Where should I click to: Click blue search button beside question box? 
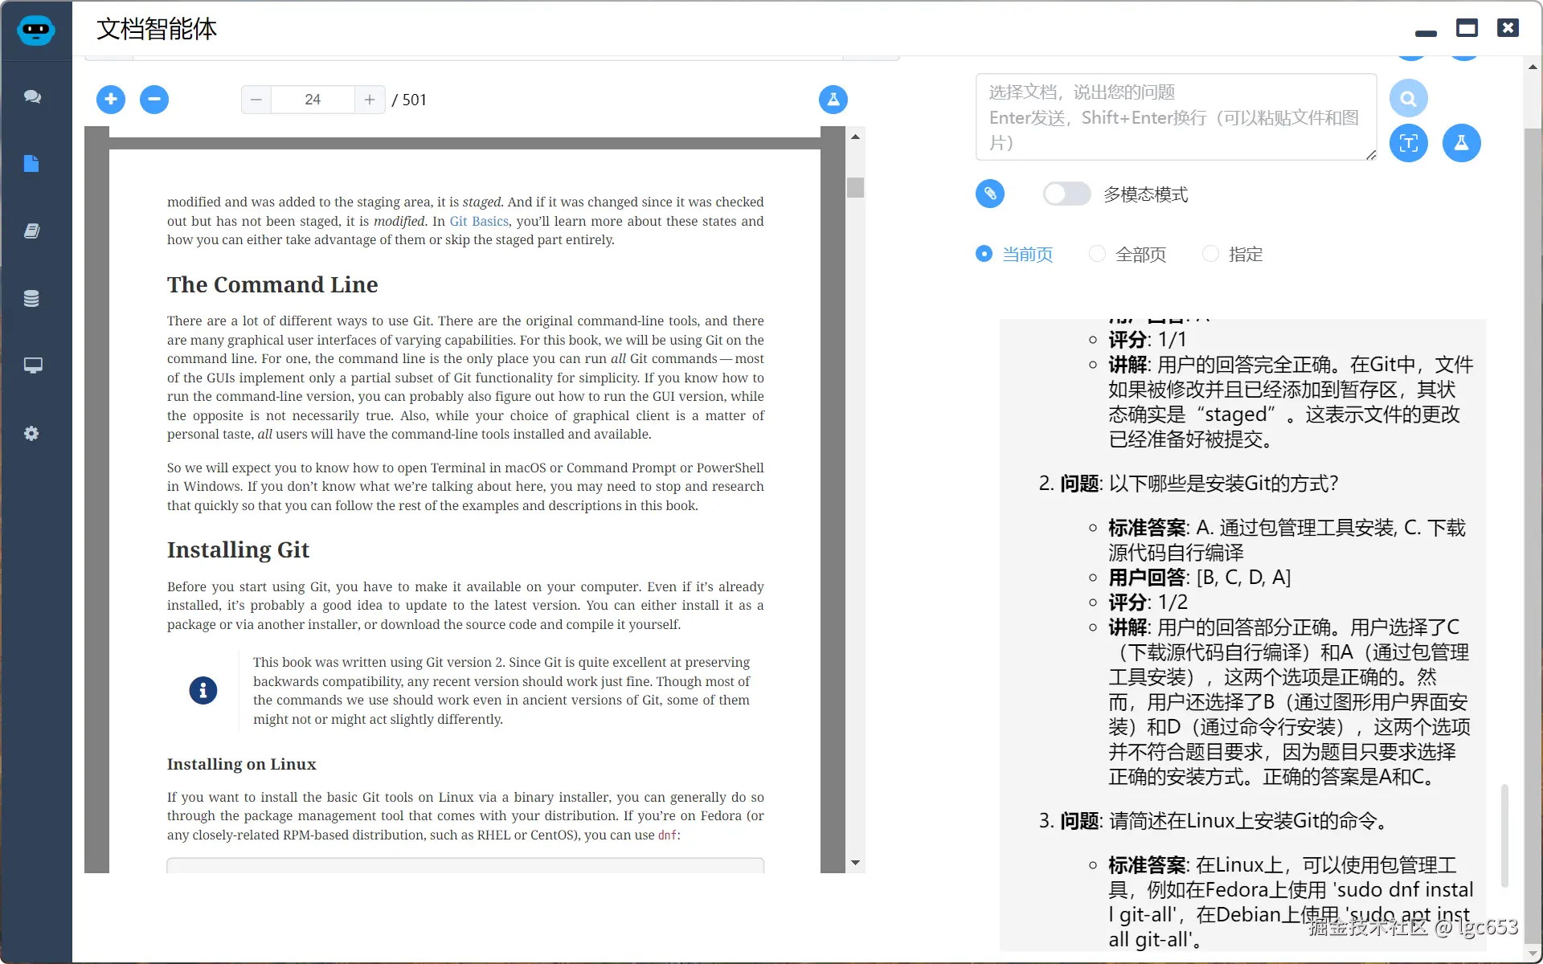(x=1408, y=99)
